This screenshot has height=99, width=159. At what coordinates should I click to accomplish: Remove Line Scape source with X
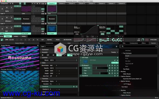(117, 60)
